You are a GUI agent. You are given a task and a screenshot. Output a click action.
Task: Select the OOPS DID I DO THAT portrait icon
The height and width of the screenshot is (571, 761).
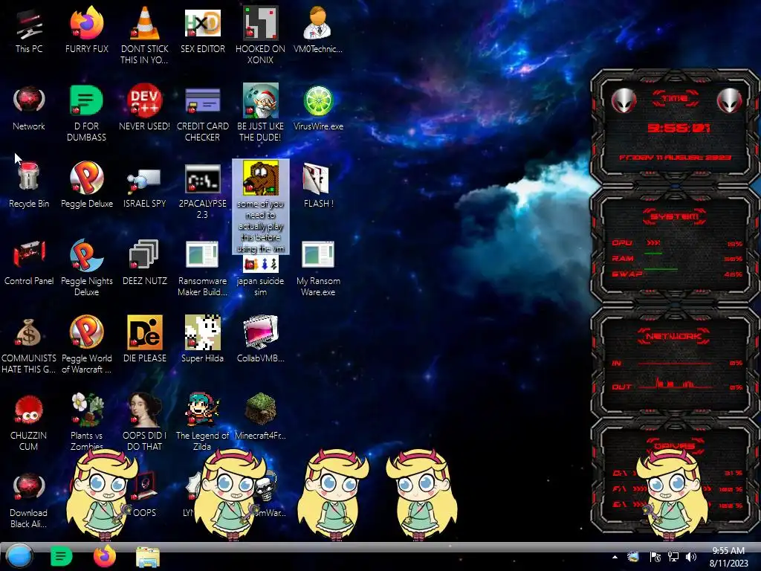coord(144,422)
